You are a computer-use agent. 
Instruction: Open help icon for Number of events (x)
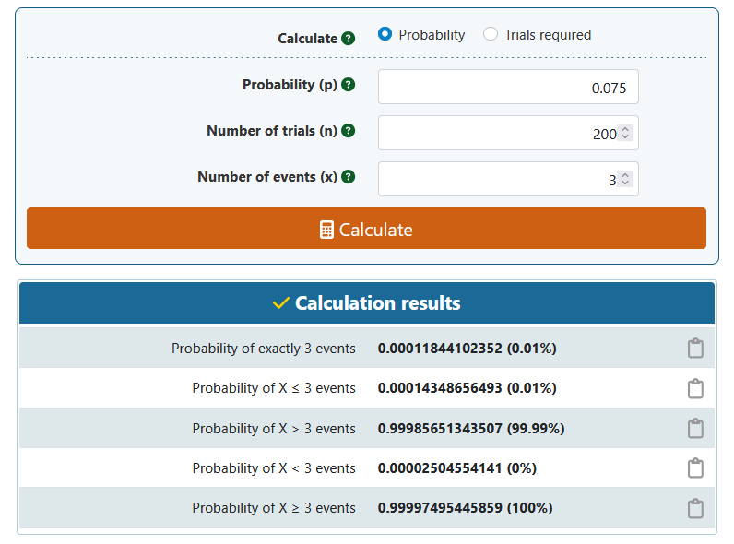point(348,177)
